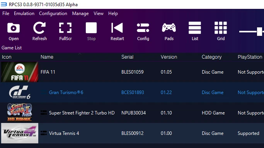Click the version 01.00 cell
The width and height of the screenshot is (264, 148).
(x=166, y=133)
